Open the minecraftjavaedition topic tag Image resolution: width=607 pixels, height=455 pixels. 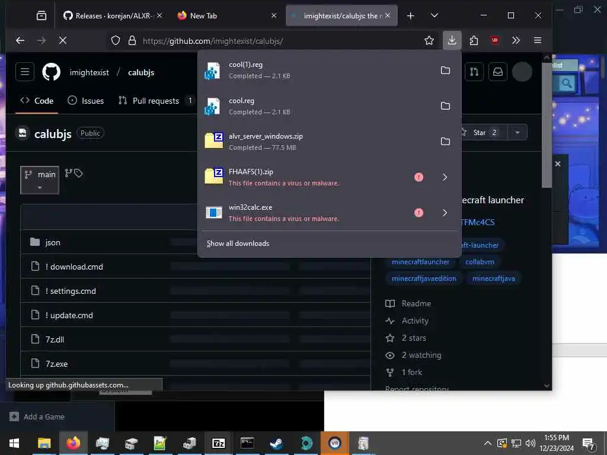[424, 278]
